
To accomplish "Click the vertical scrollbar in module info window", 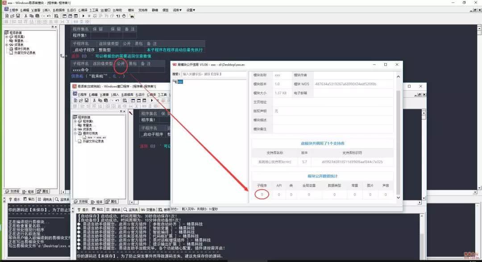I will coord(398,134).
